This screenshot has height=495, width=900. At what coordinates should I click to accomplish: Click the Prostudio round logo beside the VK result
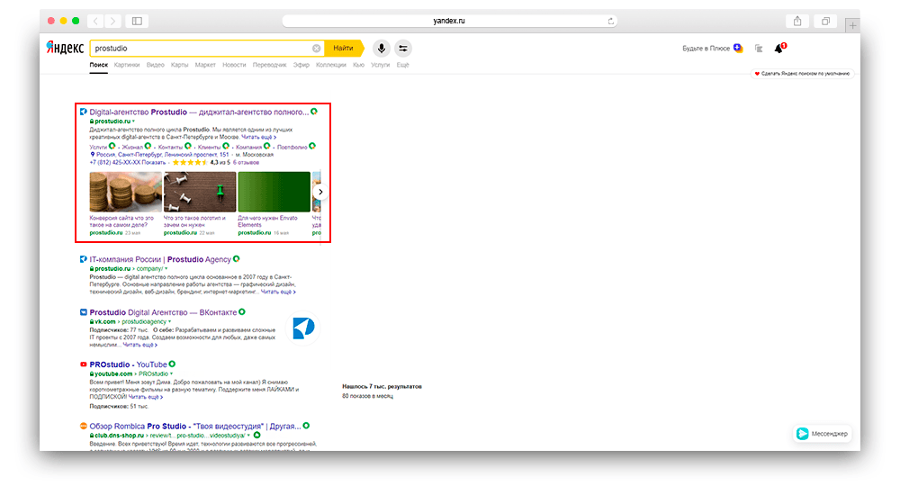303,328
